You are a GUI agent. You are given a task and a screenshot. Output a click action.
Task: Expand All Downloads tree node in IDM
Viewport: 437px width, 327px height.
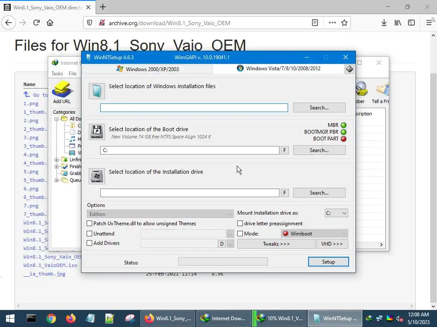point(56,119)
